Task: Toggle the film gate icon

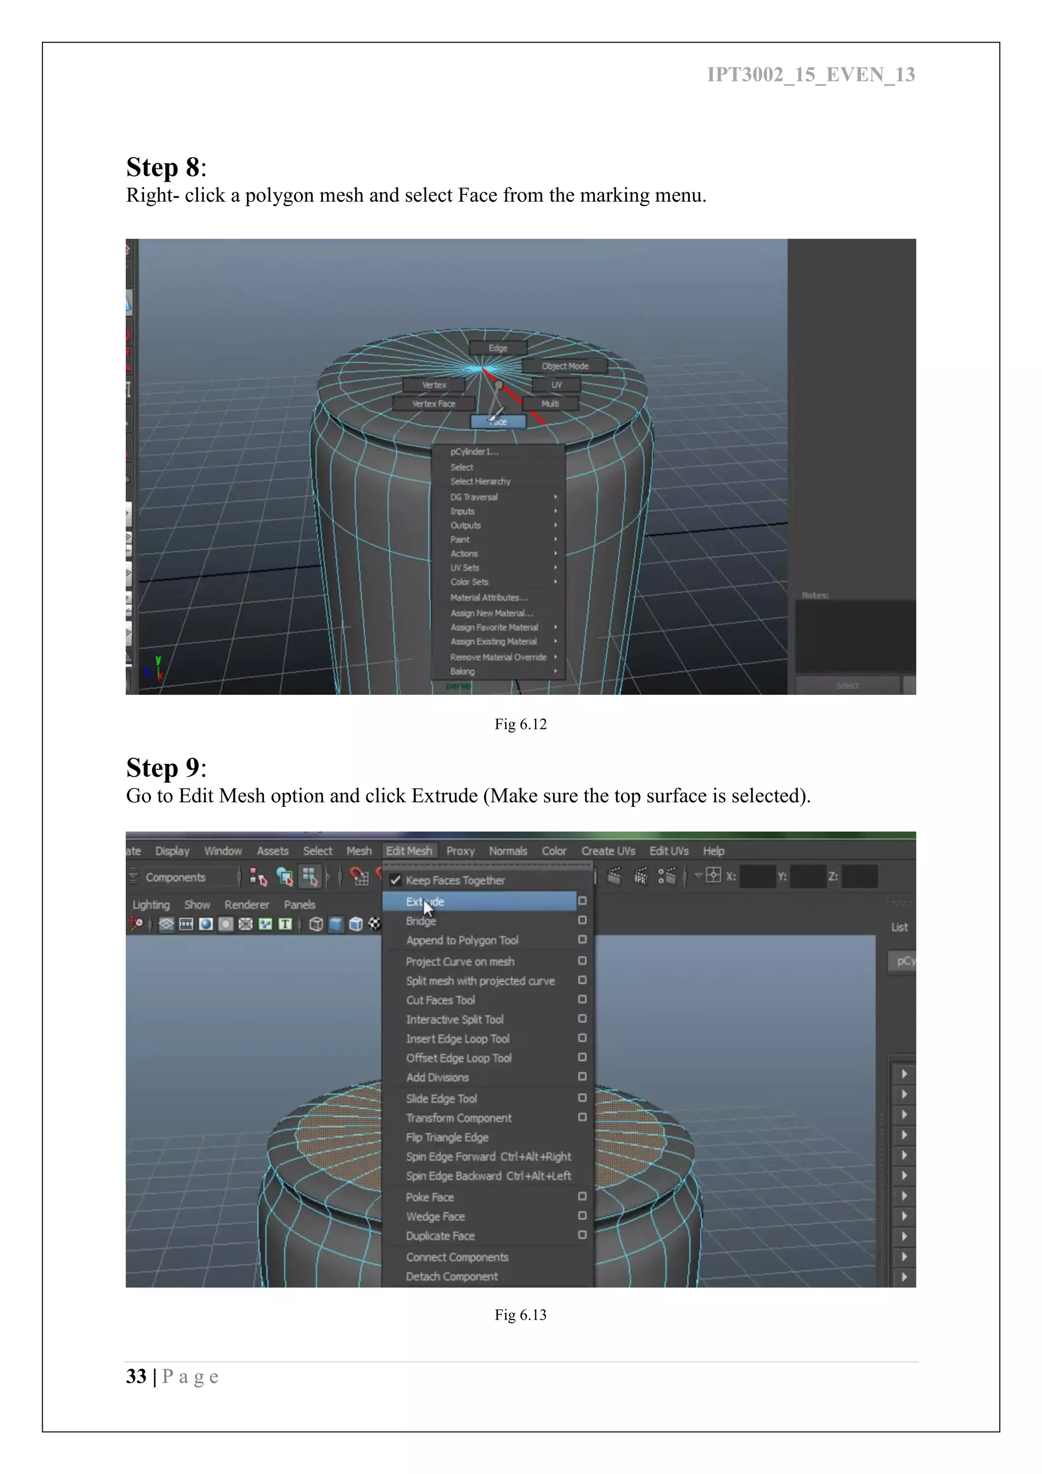Action: 186,924
